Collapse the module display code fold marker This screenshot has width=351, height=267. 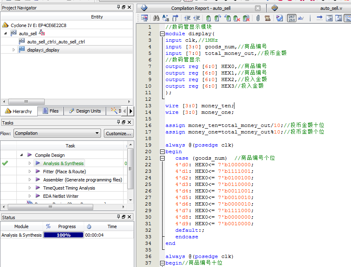(162, 34)
